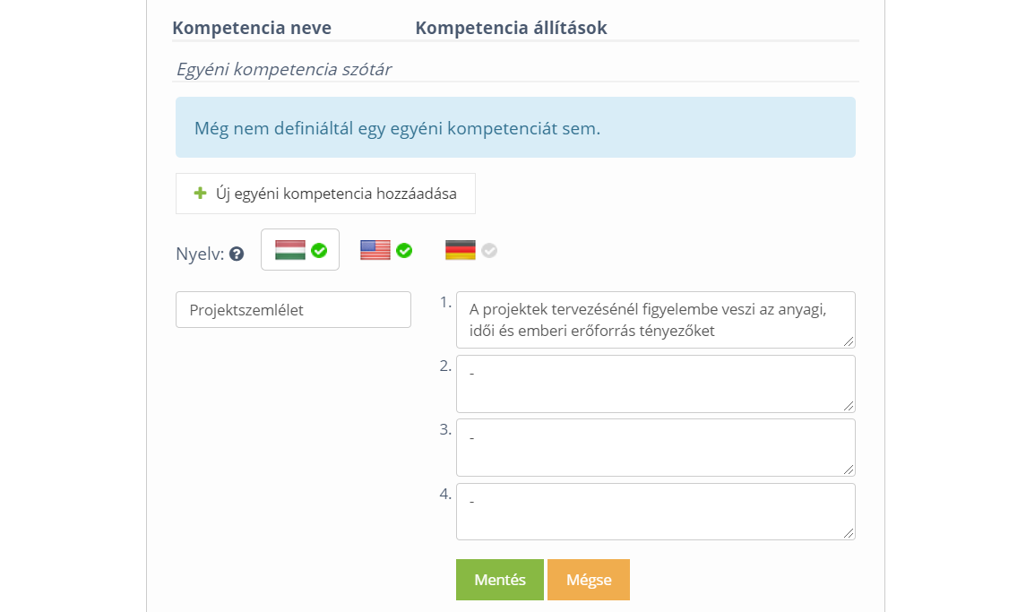The width and height of the screenshot is (1026, 612).
Task: Click into the fourth statement text area
Action: click(655, 512)
